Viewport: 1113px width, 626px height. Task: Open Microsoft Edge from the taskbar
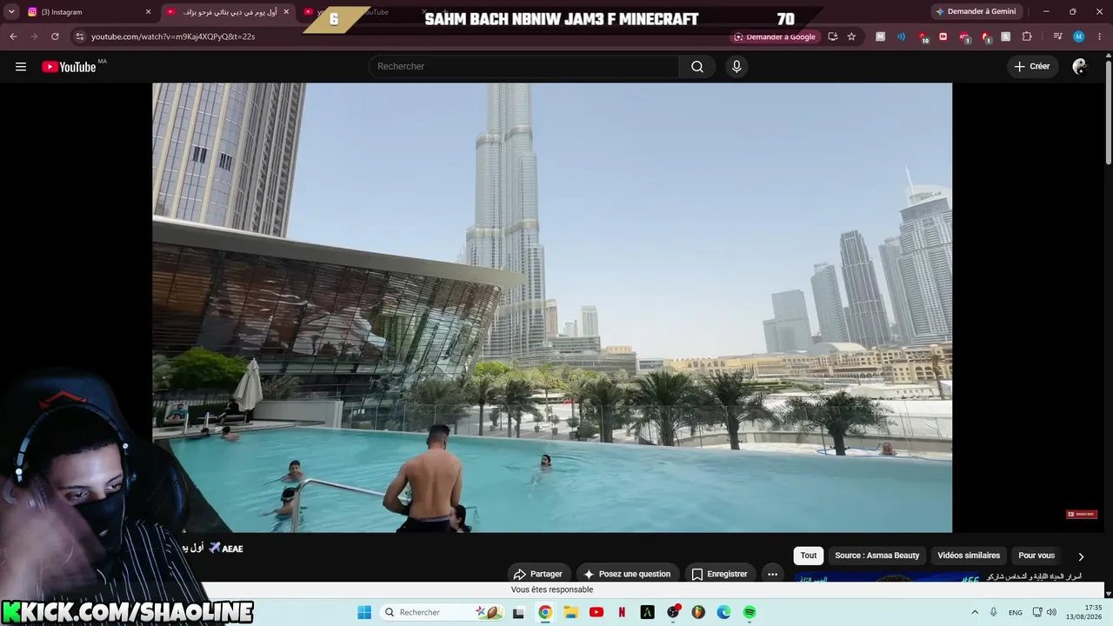[x=723, y=612]
